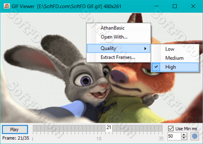Open the blue gear settings icon
This screenshot has width=203, height=144.
(x=195, y=136)
